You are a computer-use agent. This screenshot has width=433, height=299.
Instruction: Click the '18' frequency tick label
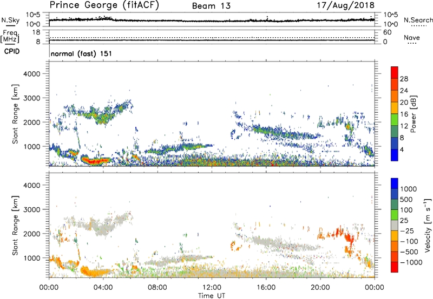point(36,32)
